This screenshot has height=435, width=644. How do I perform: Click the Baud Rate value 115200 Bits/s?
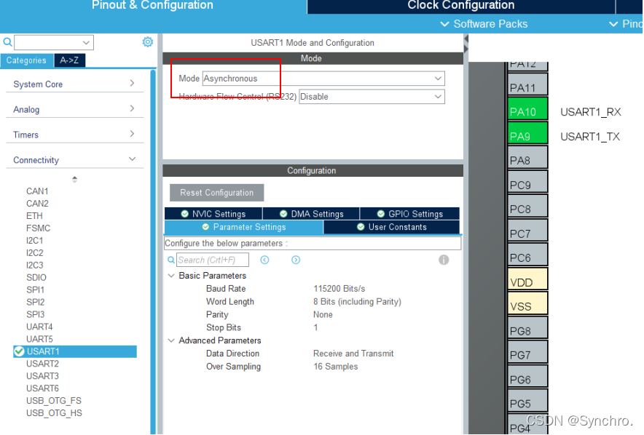click(339, 289)
